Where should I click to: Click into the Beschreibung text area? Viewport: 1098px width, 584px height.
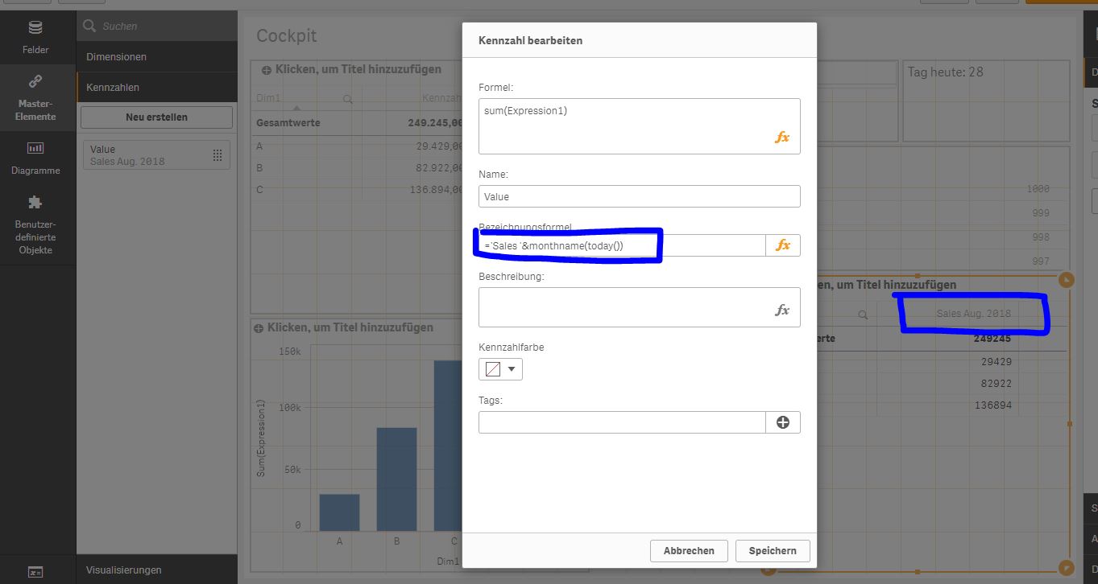tap(640, 307)
